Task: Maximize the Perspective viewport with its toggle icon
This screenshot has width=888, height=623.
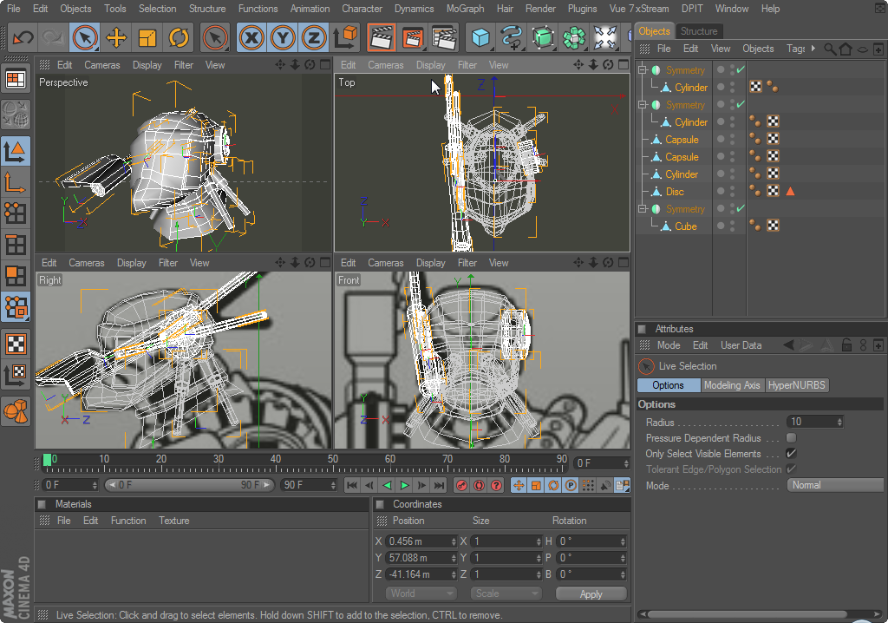Action: 325,64
